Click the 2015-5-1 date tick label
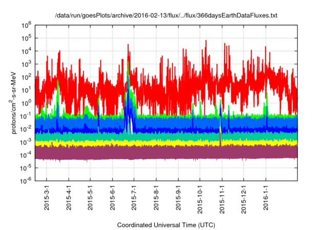The image size is (328, 230). pyautogui.click(x=90, y=198)
